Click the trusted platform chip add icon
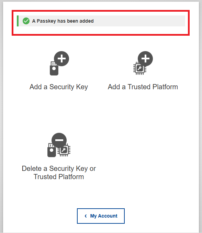This screenshot has height=233, width=202. point(143,63)
